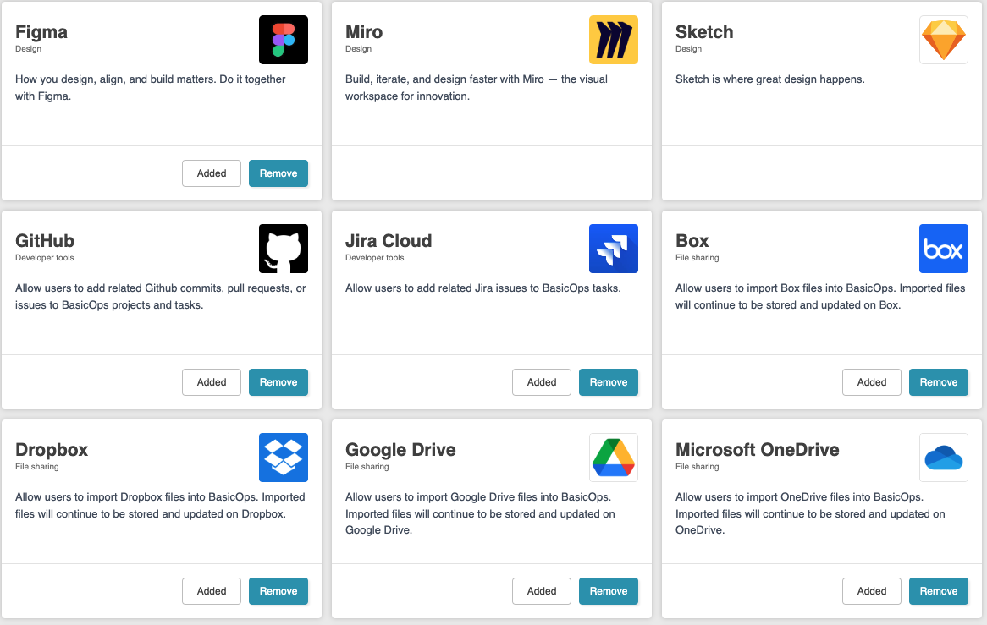Click the Google Drive app icon
987x625 pixels.
tap(613, 457)
